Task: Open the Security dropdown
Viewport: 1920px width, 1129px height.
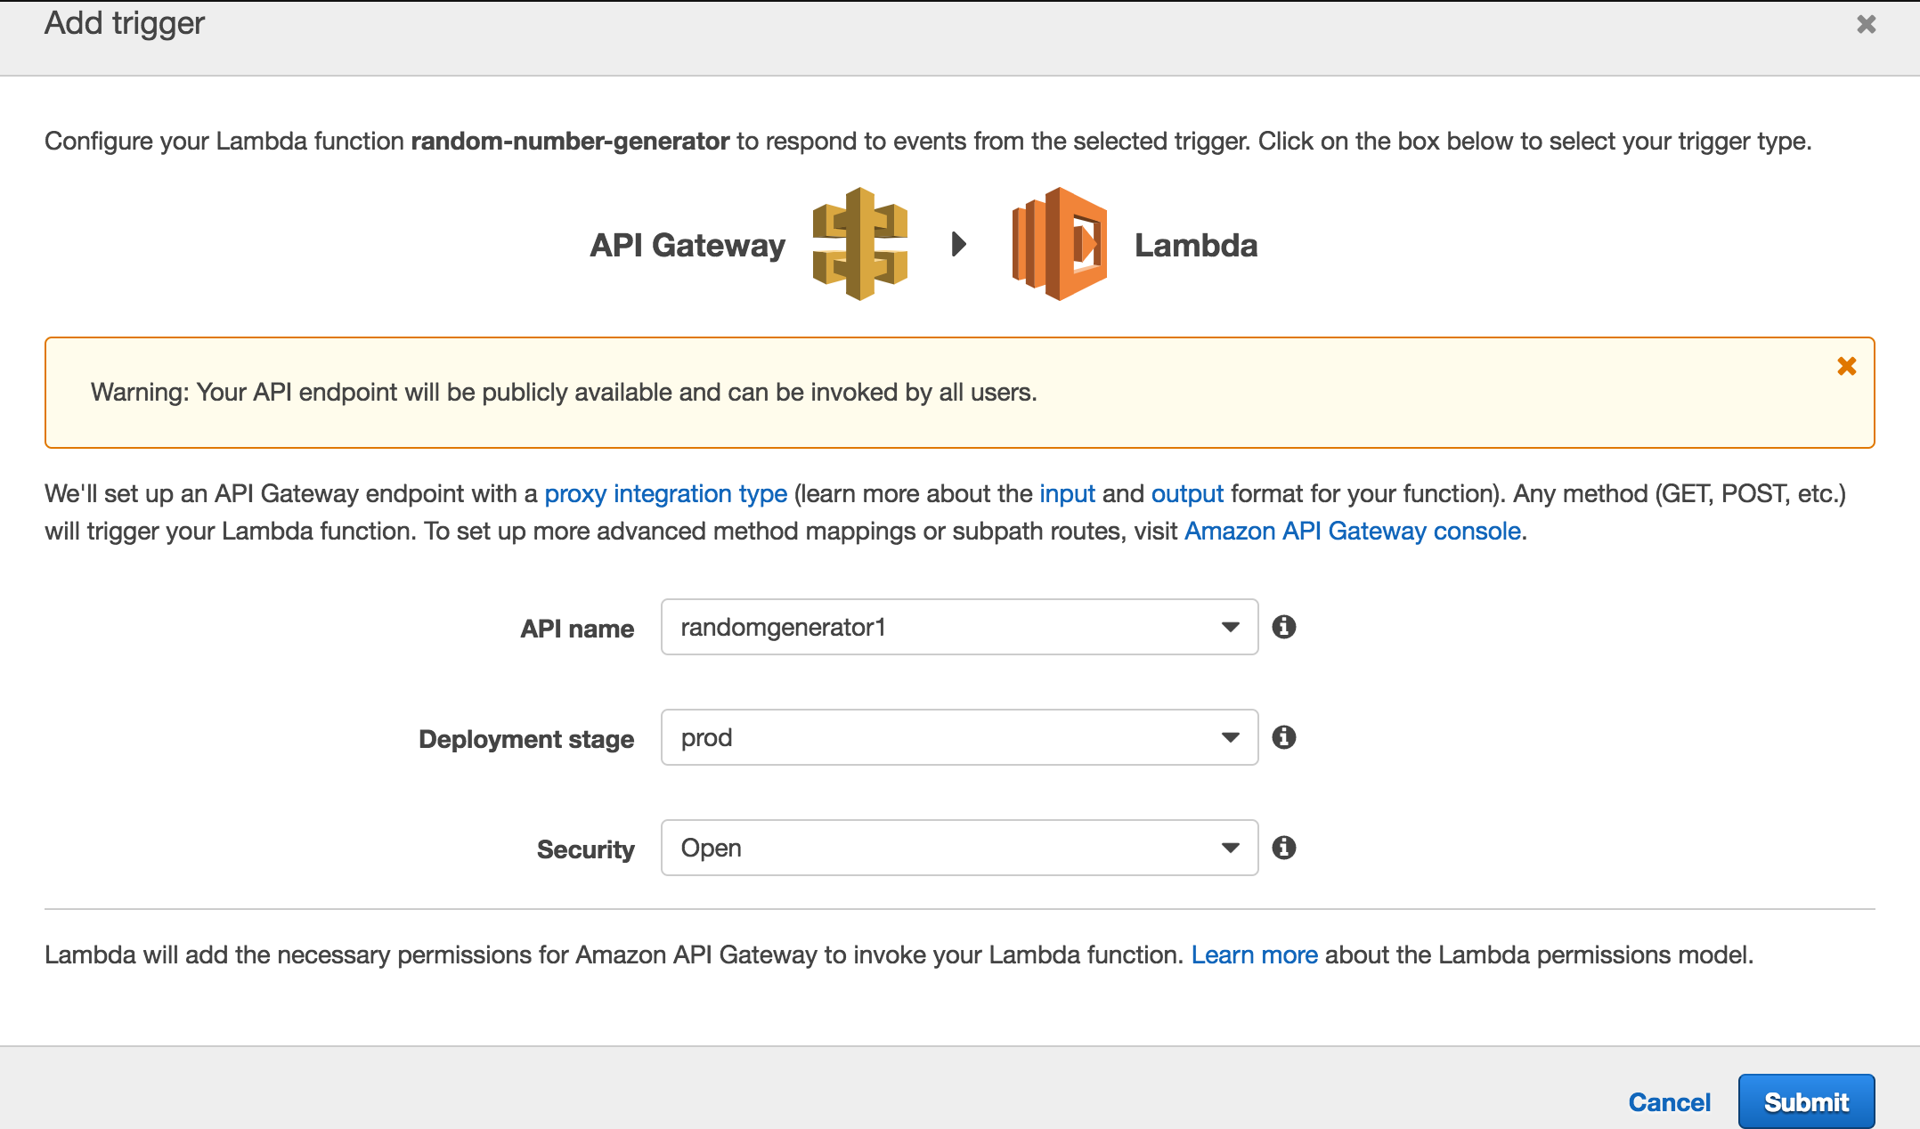Action: click(959, 848)
